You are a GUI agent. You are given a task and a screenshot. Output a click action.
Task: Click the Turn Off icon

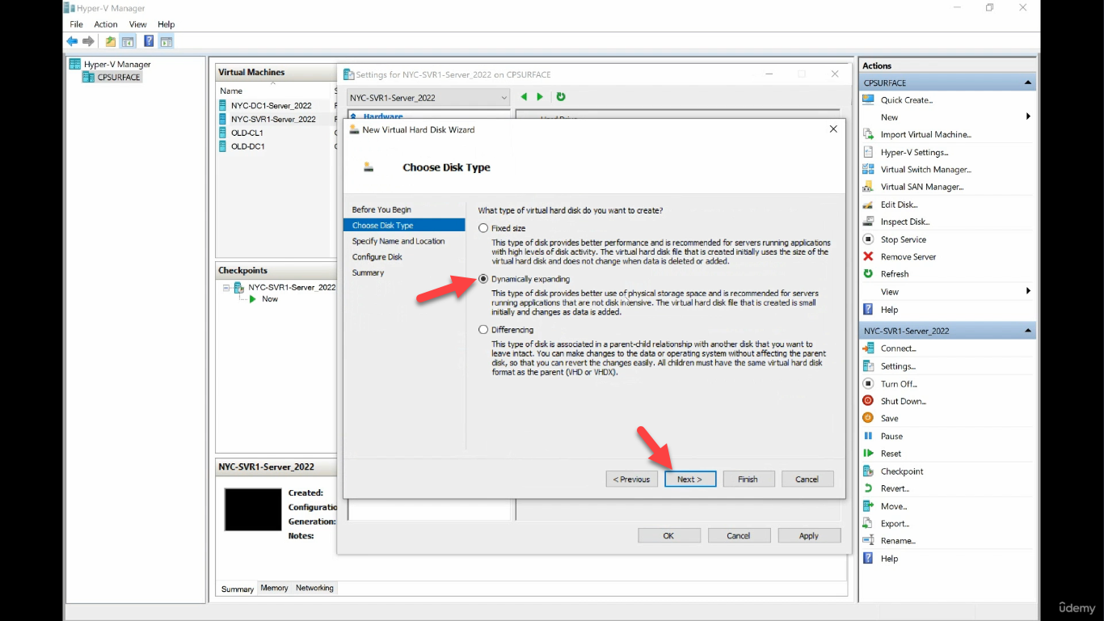click(868, 384)
